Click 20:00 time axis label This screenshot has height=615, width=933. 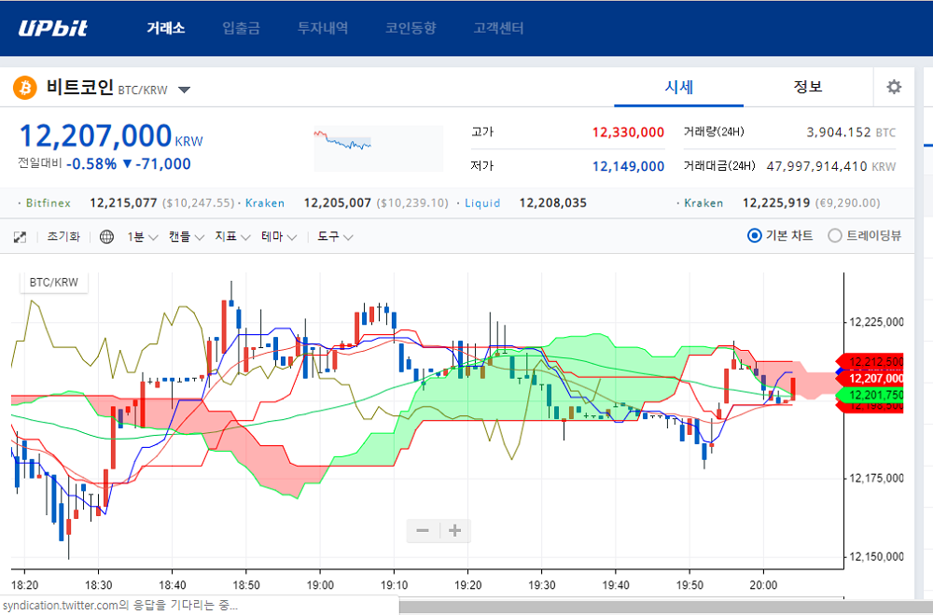763,584
